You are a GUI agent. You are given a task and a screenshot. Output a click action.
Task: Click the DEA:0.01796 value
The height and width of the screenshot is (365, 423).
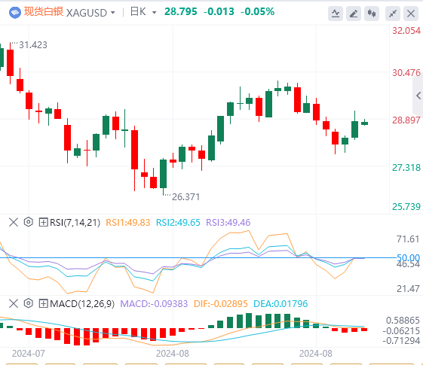point(280,304)
